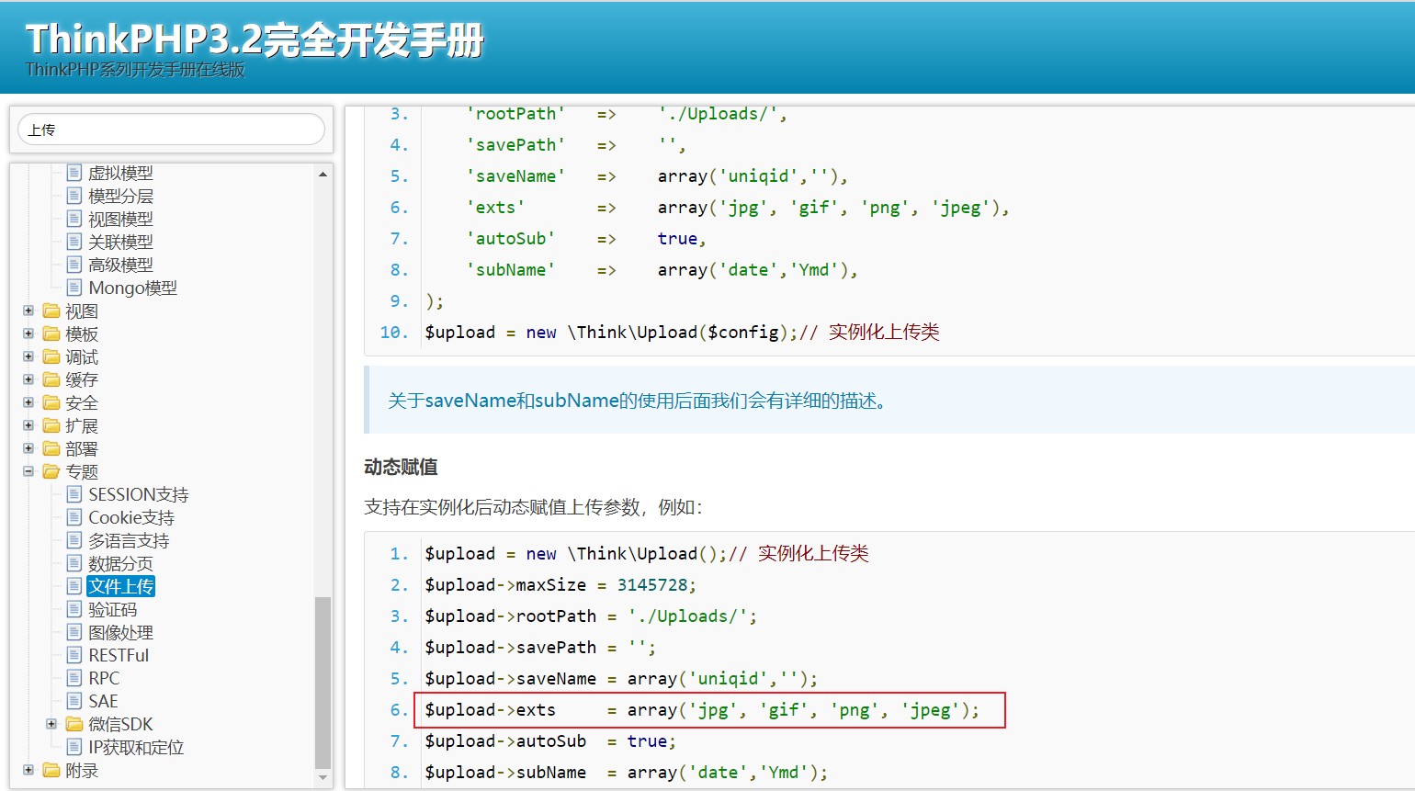
Task: Open the SESSION支持 page
Action: click(138, 494)
